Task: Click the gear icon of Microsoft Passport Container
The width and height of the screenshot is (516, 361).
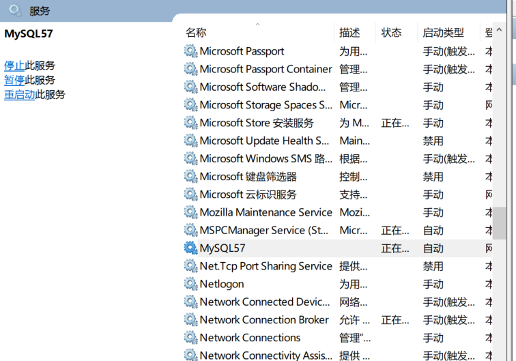Action: tap(190, 69)
